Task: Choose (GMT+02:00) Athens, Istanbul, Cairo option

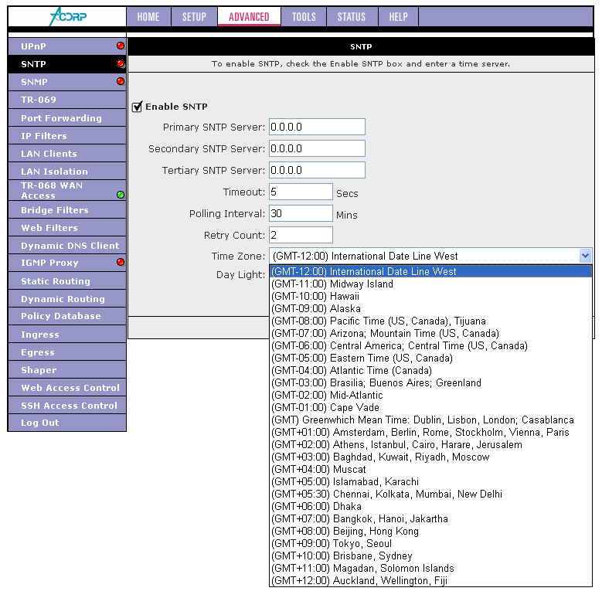Action: pyautogui.click(x=430, y=445)
